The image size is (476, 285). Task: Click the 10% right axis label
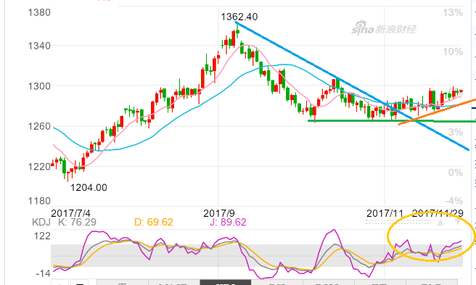(453, 52)
